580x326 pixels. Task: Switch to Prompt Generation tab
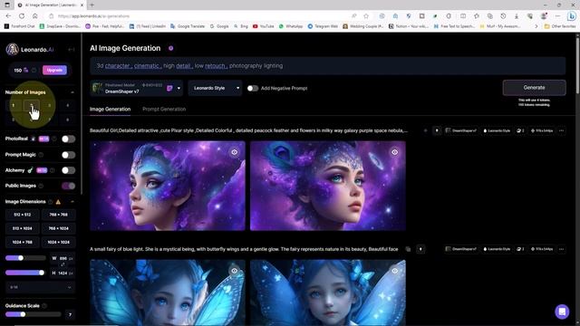click(x=164, y=110)
